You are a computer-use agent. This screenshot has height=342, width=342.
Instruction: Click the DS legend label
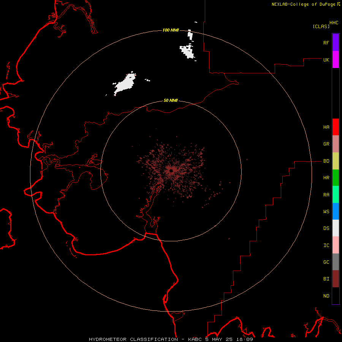326,228
